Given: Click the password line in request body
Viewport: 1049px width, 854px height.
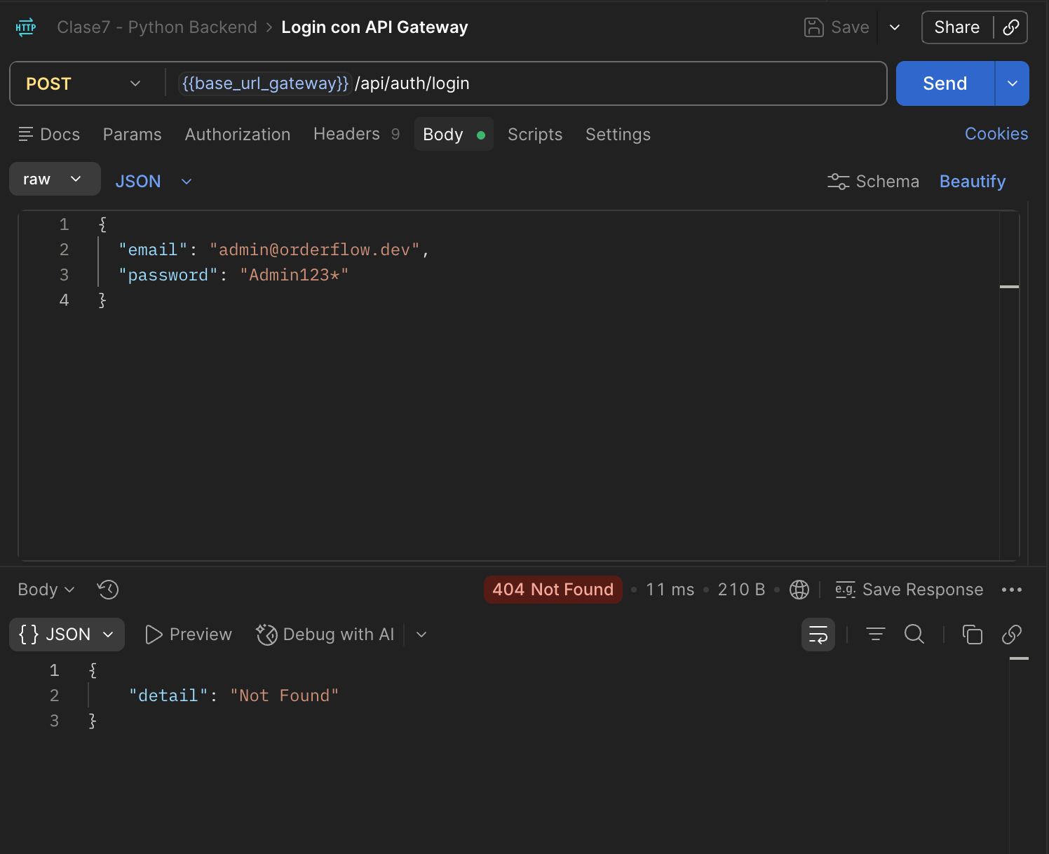Looking at the screenshot, I should [x=234, y=275].
